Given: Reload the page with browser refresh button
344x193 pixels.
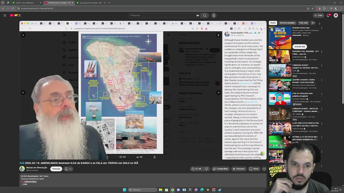Looking at the screenshot, I should click(x=13, y=8).
